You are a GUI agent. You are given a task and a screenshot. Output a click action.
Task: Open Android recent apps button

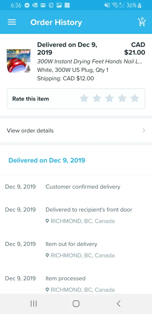[x=33, y=304]
